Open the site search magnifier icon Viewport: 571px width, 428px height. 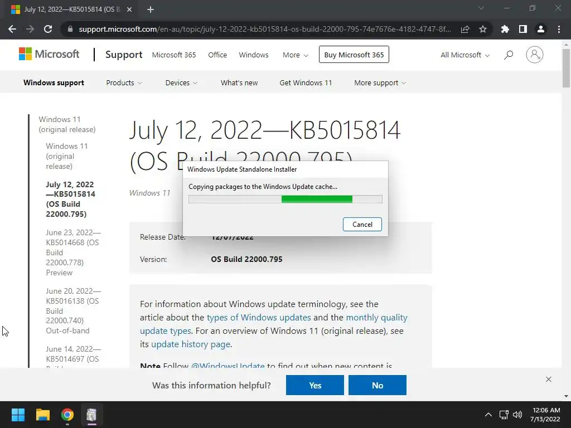[x=509, y=55]
